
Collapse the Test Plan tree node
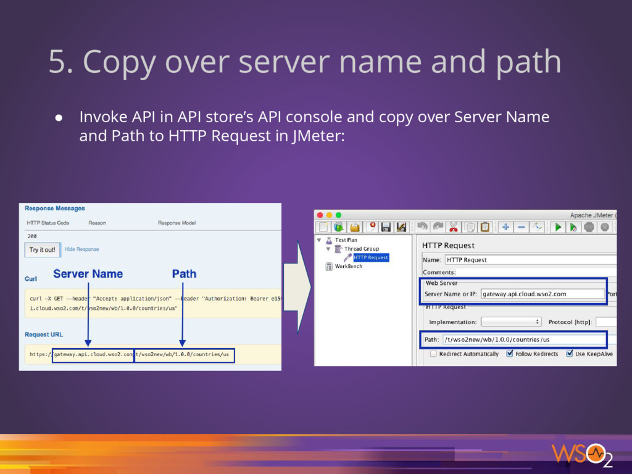point(319,240)
